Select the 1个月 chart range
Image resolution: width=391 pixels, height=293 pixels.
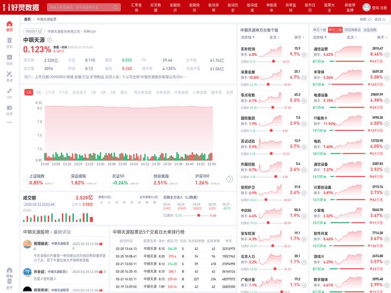point(50,92)
